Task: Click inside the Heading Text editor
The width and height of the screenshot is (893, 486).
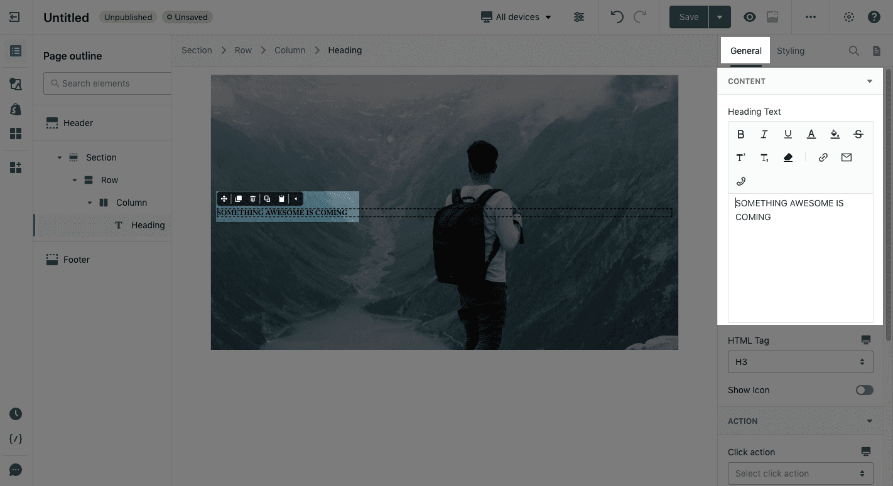Action: pyautogui.click(x=800, y=258)
